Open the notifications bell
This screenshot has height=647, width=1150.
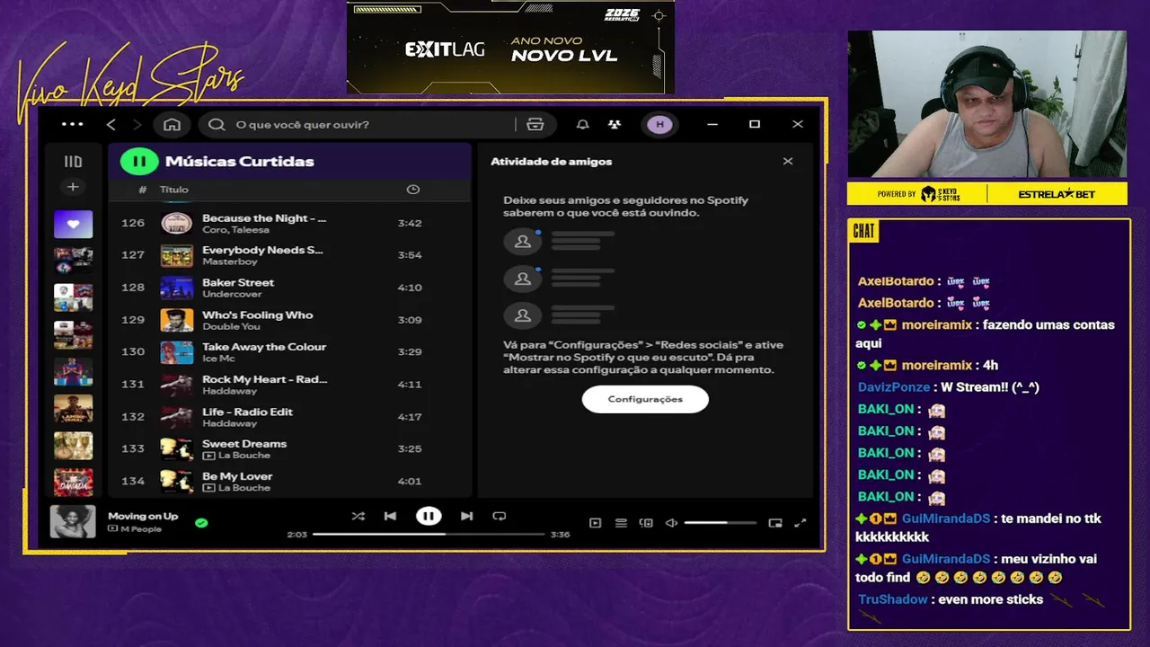583,124
